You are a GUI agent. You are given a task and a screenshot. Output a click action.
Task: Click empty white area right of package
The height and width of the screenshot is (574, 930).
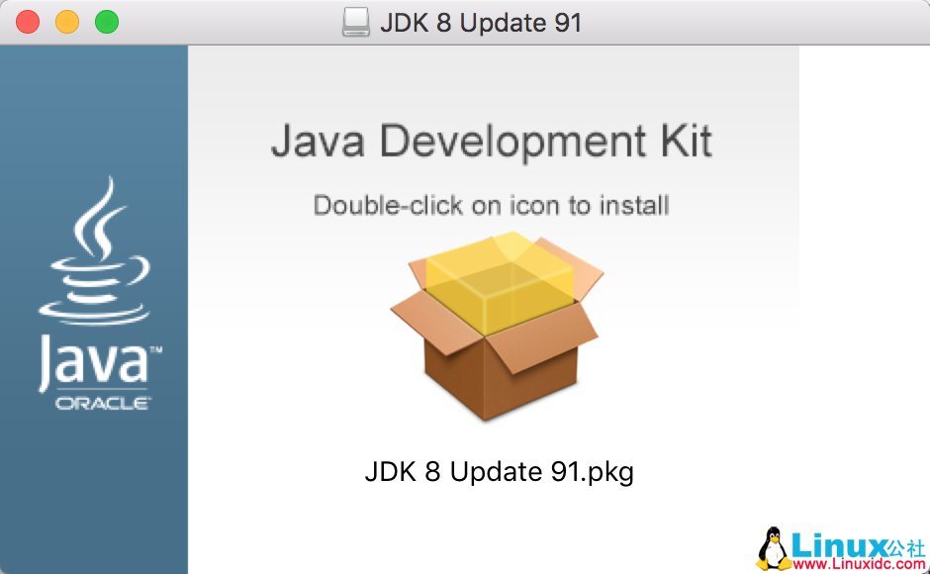[711, 386]
